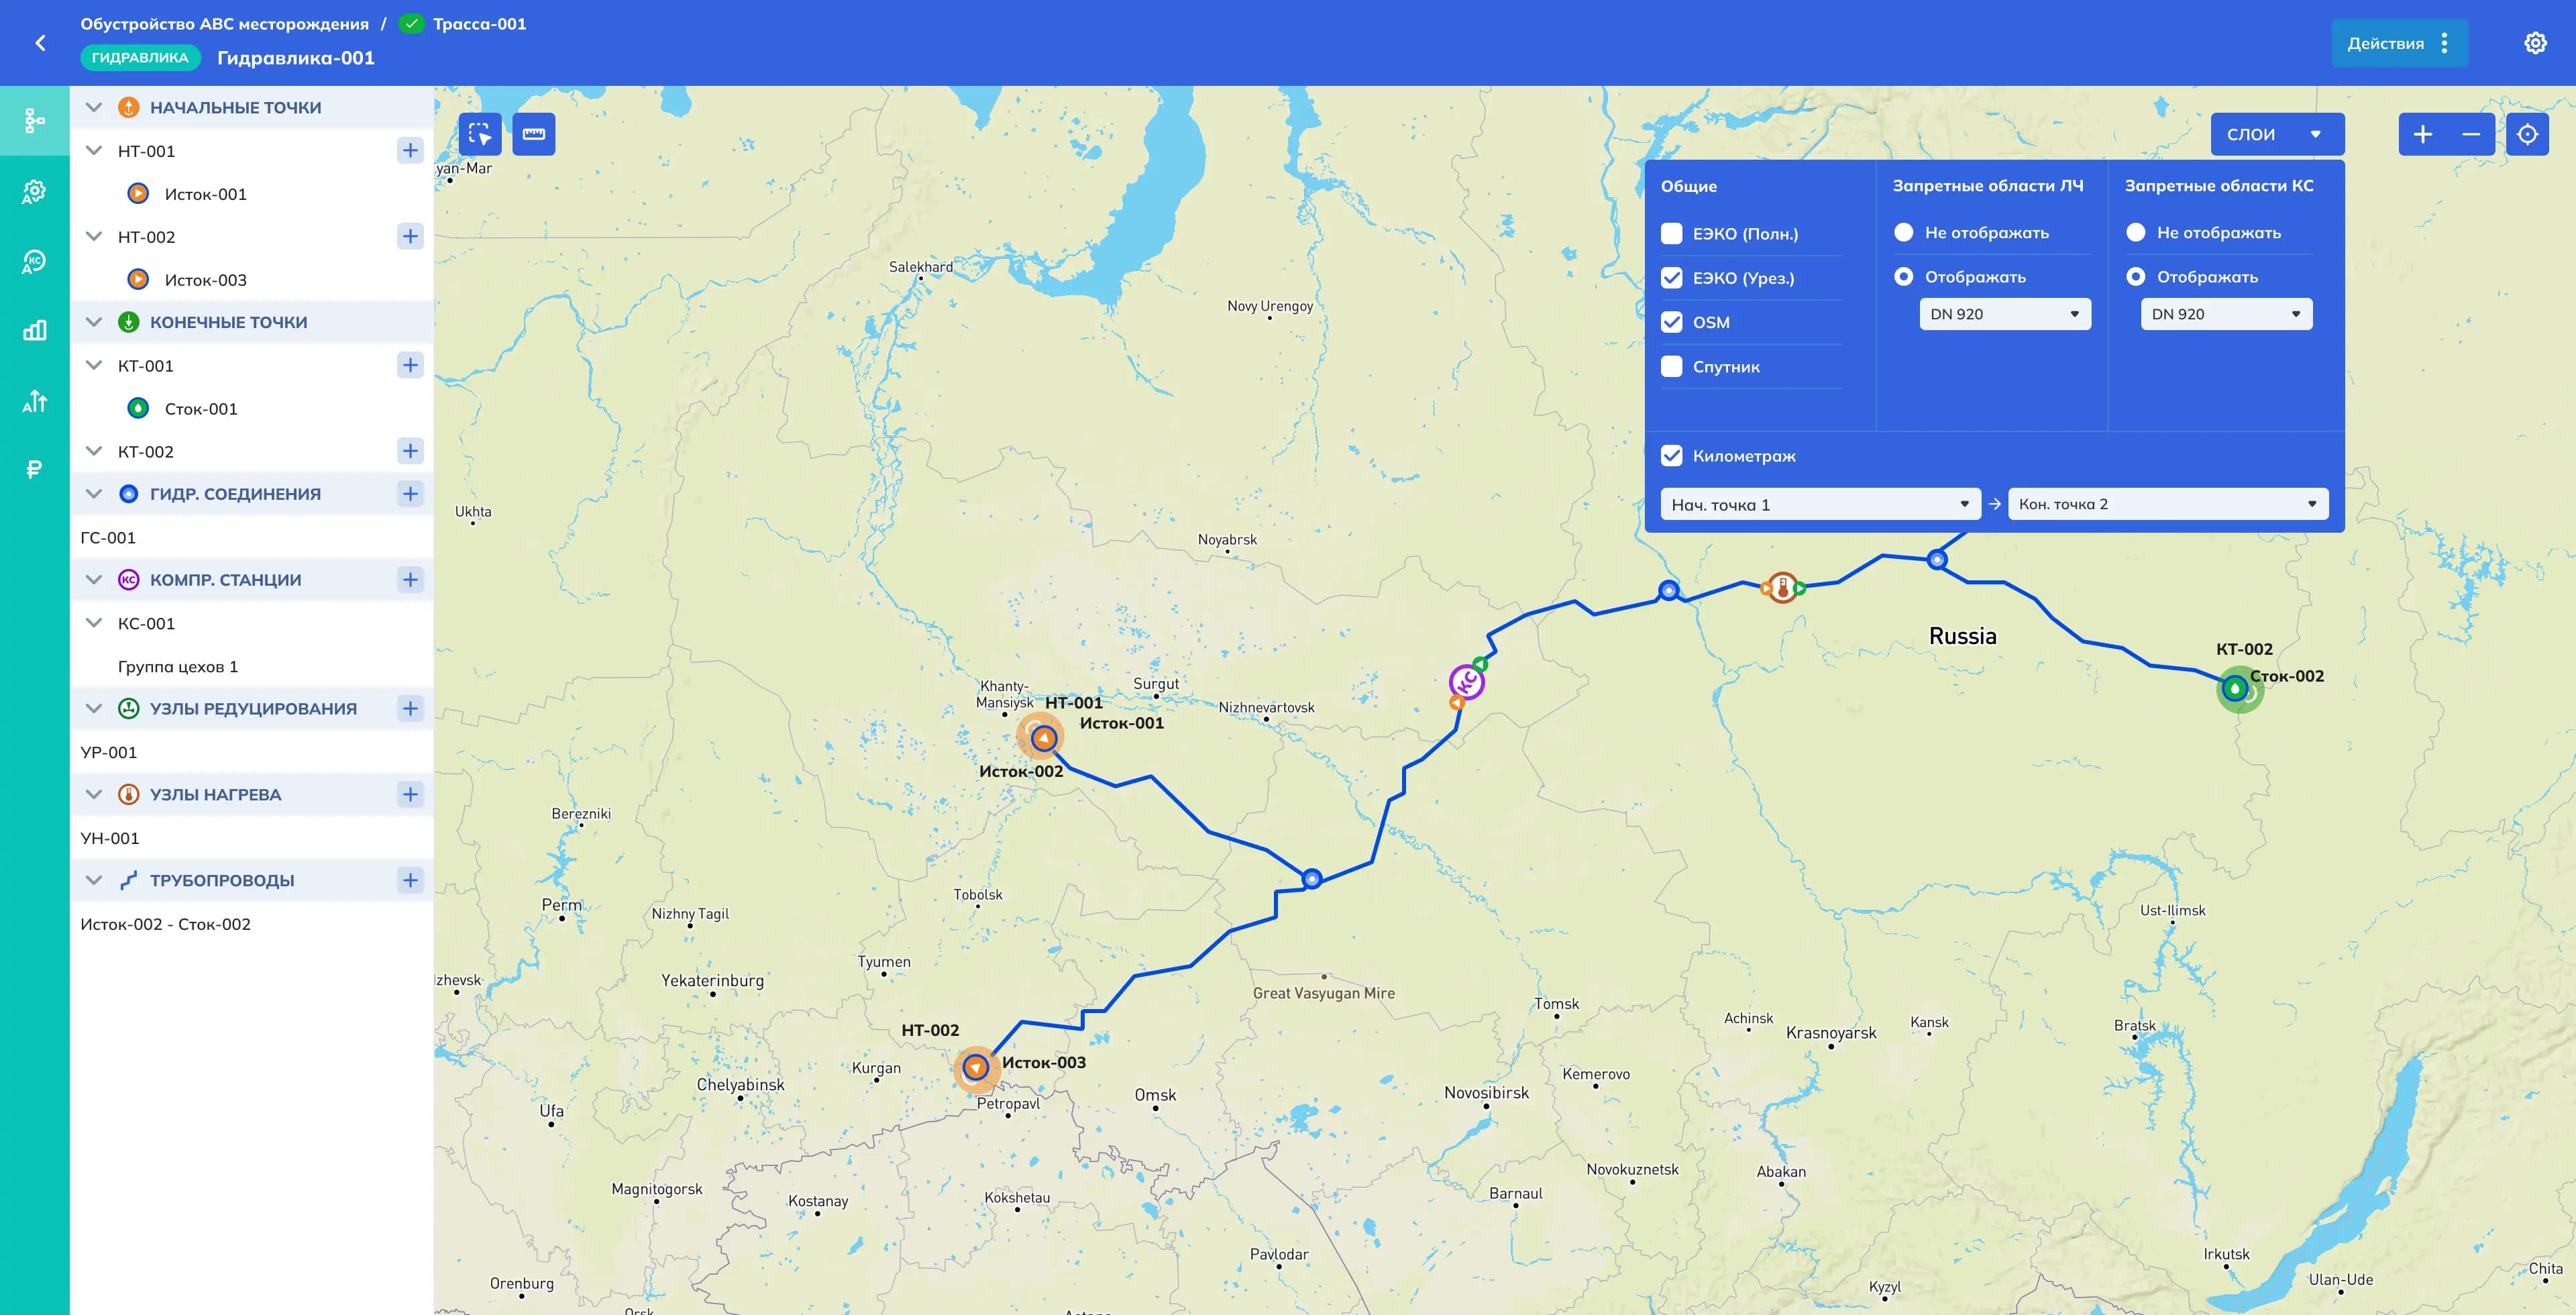2576x1315 pixels.
Task: Enable the Спутник satellite layer
Action: (1672, 367)
